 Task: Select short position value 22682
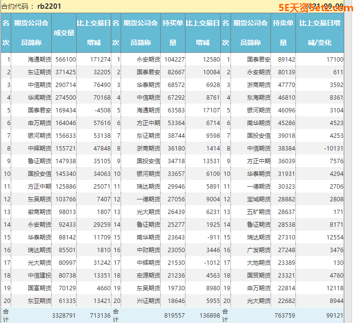click(287, 301)
